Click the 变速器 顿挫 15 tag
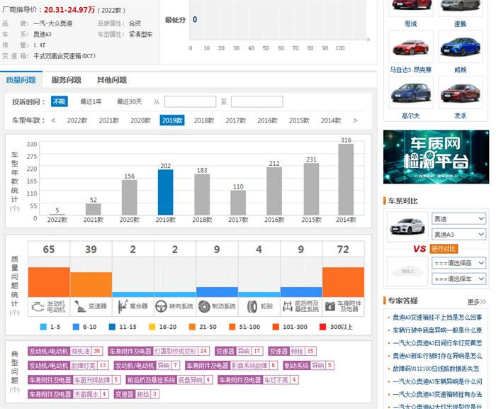Image resolution: width=496 pixels, height=409 pixels. pyautogui.click(x=292, y=351)
